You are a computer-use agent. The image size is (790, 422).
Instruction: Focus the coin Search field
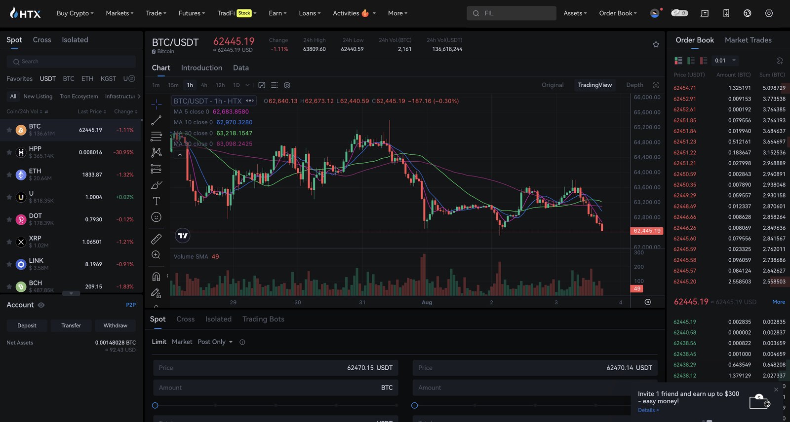(x=71, y=62)
